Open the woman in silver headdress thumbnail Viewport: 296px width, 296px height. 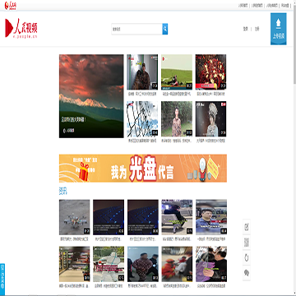[210, 118]
